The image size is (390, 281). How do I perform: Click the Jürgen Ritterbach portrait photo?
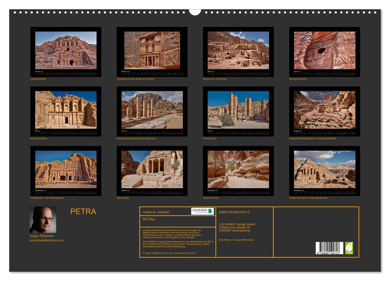coord(43,220)
